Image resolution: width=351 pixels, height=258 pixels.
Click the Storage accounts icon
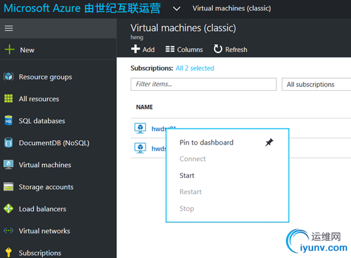pyautogui.click(x=8, y=187)
